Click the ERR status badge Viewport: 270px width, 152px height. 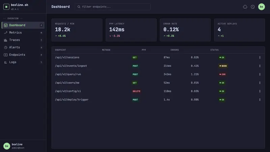tap(222, 74)
